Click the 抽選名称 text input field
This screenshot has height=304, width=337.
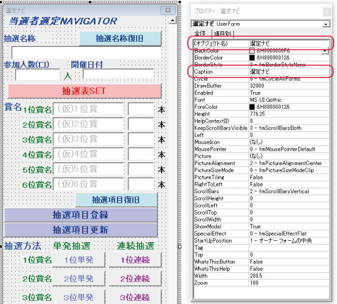(x=86, y=52)
